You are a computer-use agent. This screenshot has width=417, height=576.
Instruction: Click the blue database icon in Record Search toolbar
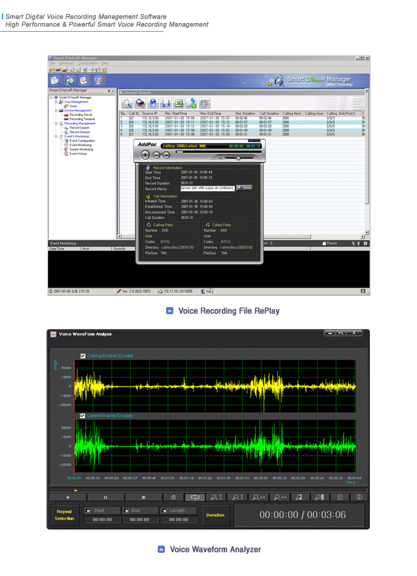click(x=153, y=103)
